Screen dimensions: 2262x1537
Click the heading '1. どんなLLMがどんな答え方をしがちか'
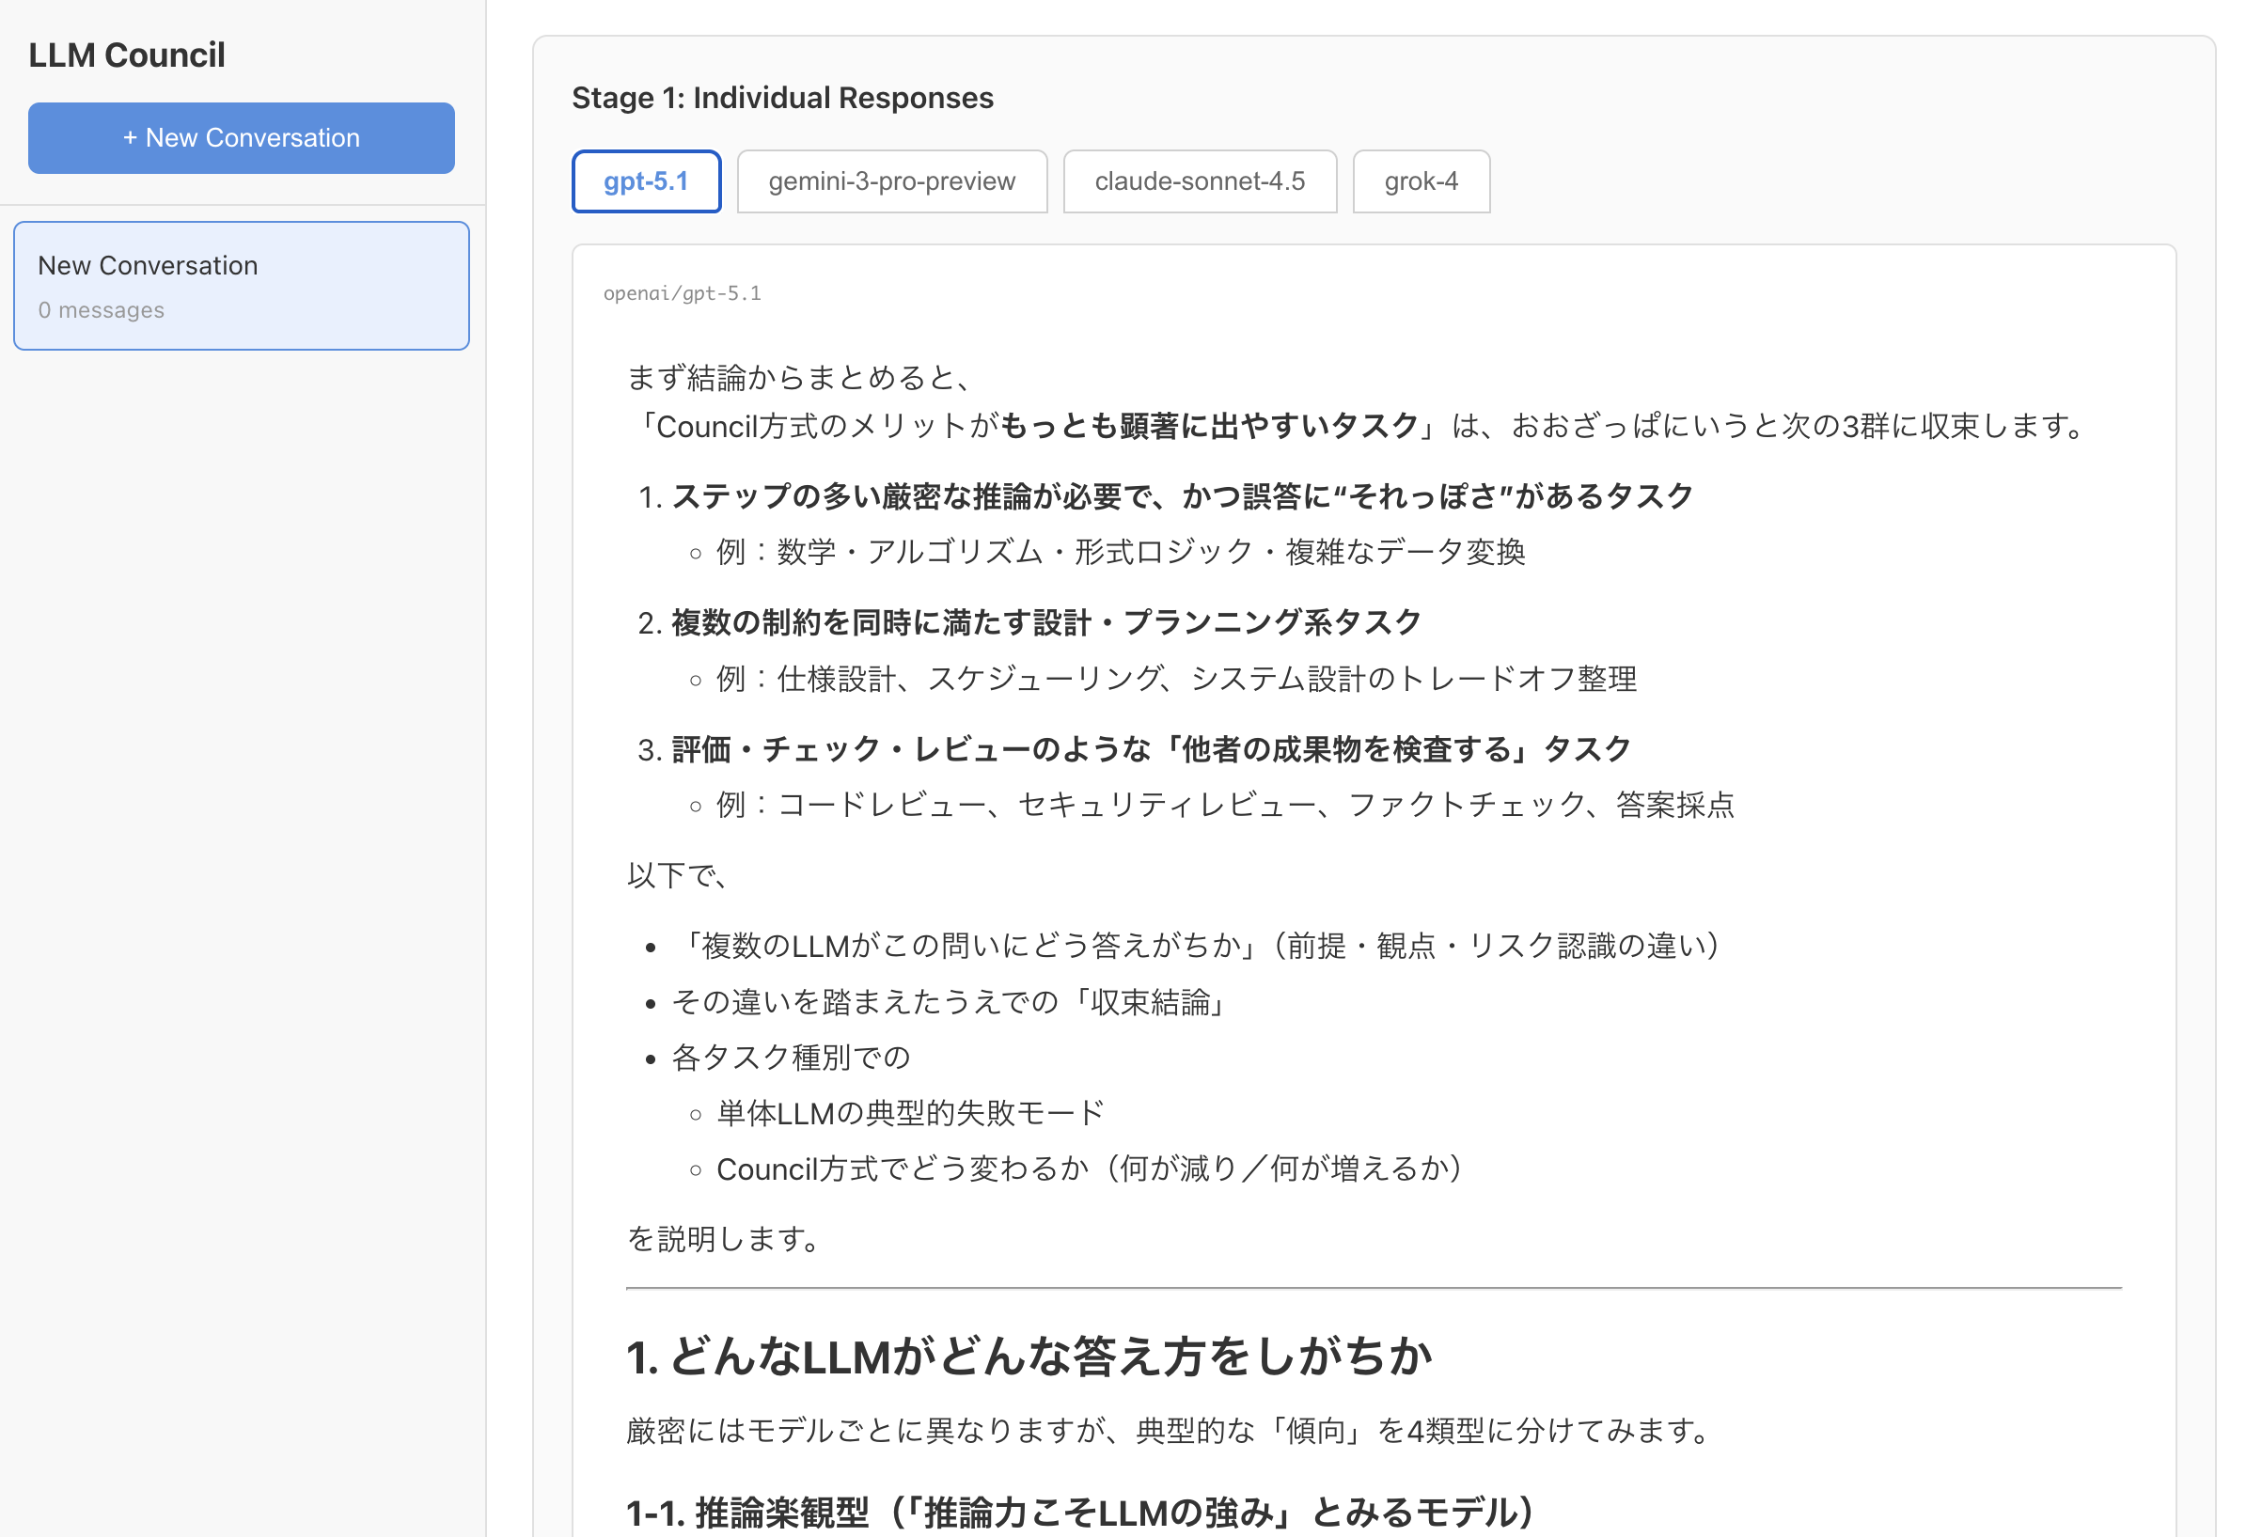[1028, 1356]
